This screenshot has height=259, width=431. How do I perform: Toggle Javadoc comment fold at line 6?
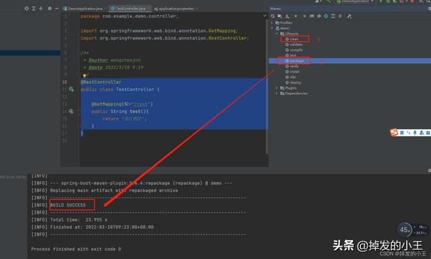(79, 52)
